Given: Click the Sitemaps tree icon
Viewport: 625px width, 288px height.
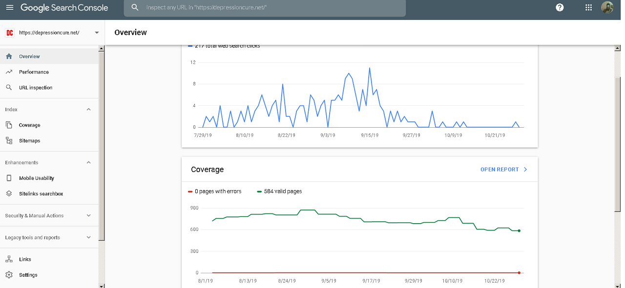Looking at the screenshot, I should click(9, 141).
